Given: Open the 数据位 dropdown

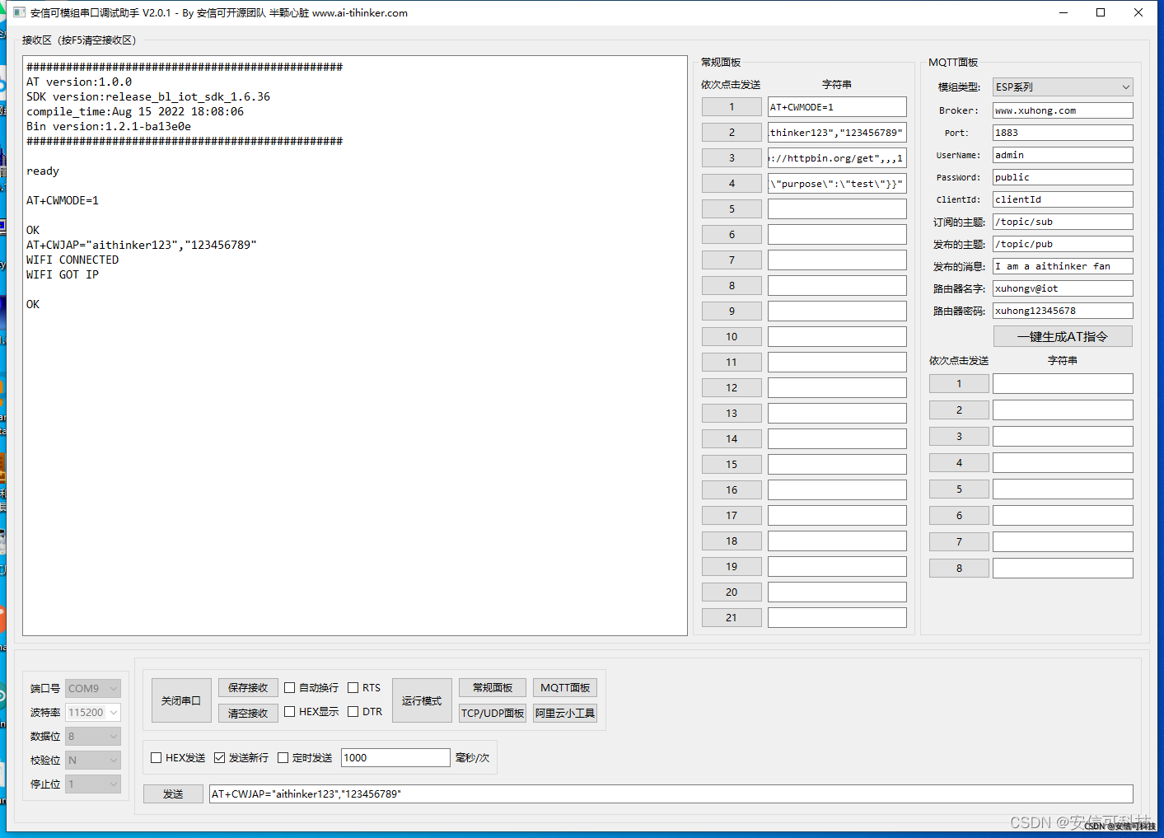Looking at the screenshot, I should (x=93, y=736).
